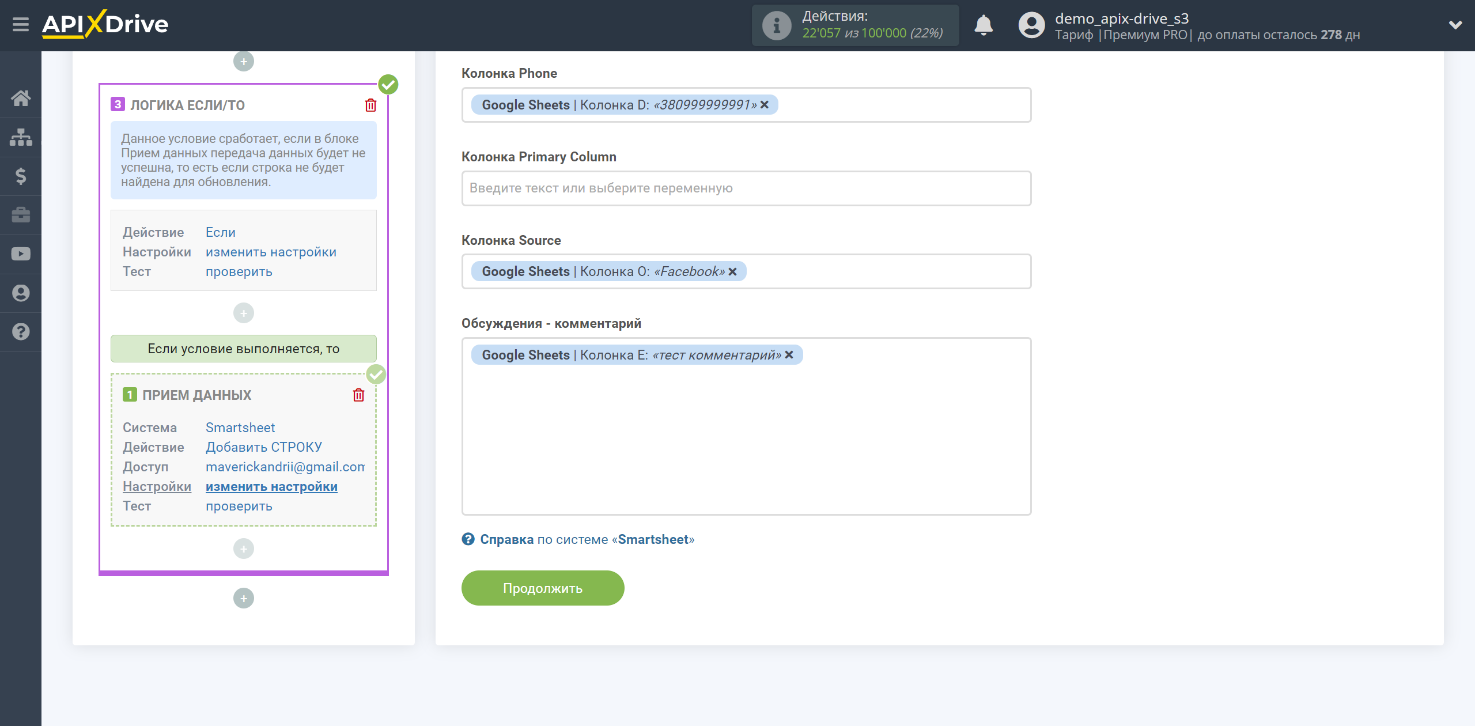Click the Справка help icon
This screenshot has height=726, width=1475.
tap(468, 539)
